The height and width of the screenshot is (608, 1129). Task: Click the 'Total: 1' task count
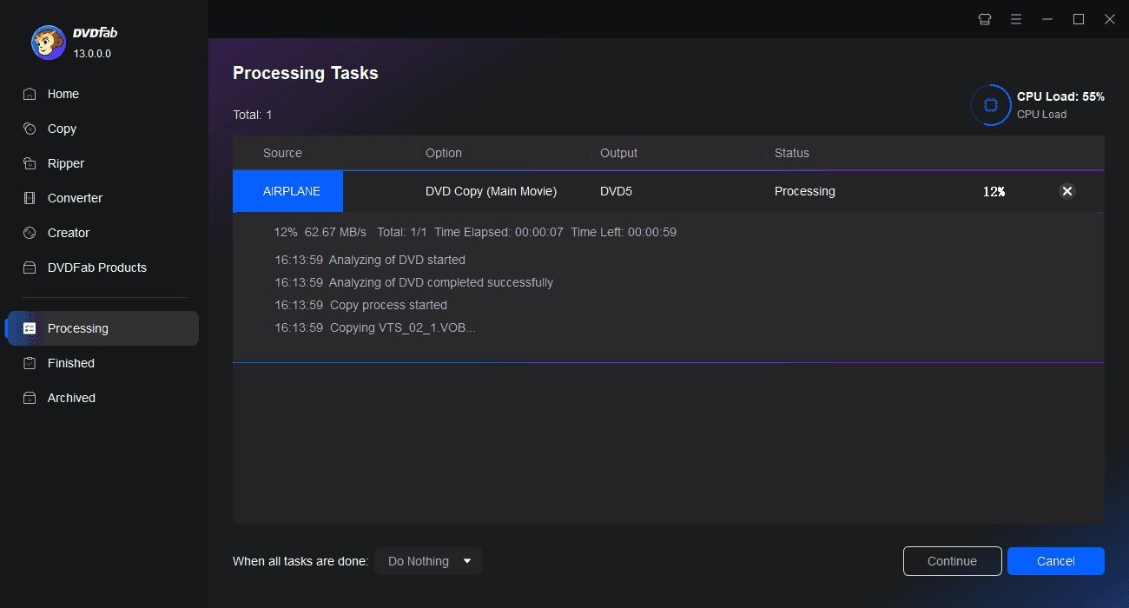(253, 115)
